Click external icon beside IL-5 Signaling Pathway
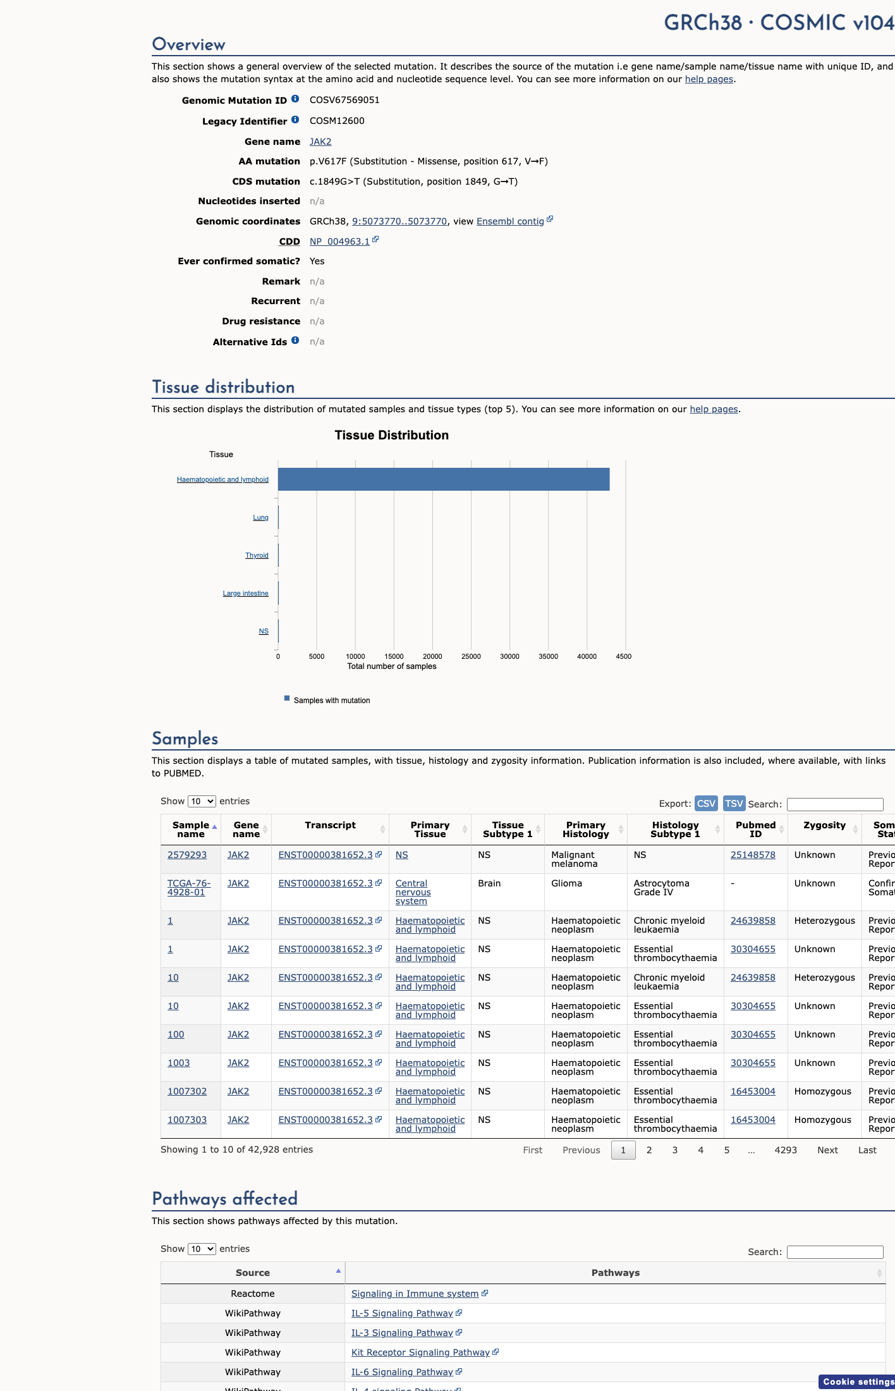The width and height of the screenshot is (895, 1391). pos(459,1313)
